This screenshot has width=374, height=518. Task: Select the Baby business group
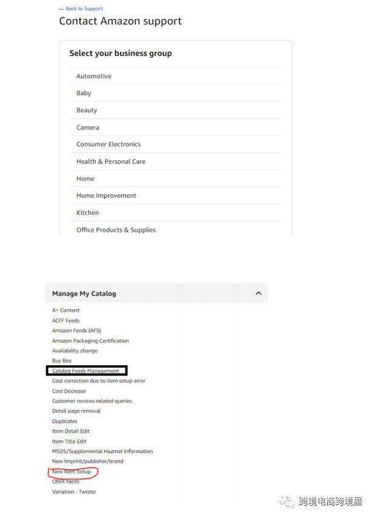click(x=175, y=93)
